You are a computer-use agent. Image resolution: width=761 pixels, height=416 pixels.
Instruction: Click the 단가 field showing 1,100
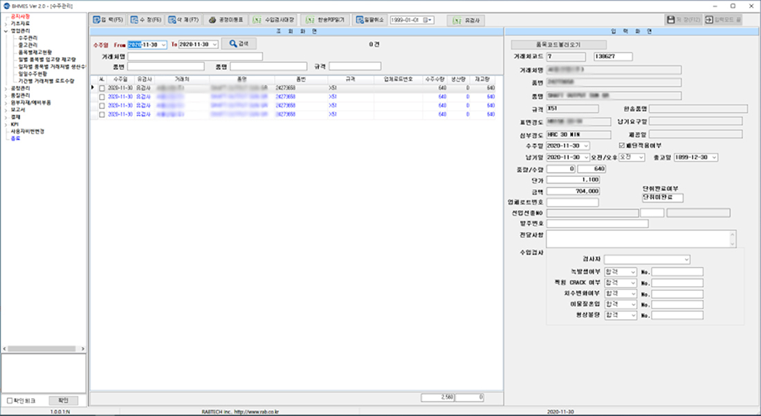574,180
